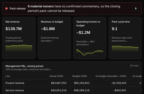This screenshot has height=94, width=144.
Task: Sort by 'Vs budget, favorable + (USD)' header
Action: (x=111, y=76)
